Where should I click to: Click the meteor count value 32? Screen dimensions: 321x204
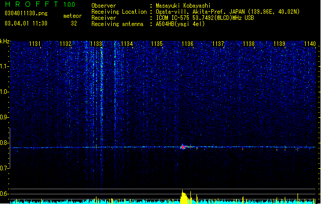[74, 23]
